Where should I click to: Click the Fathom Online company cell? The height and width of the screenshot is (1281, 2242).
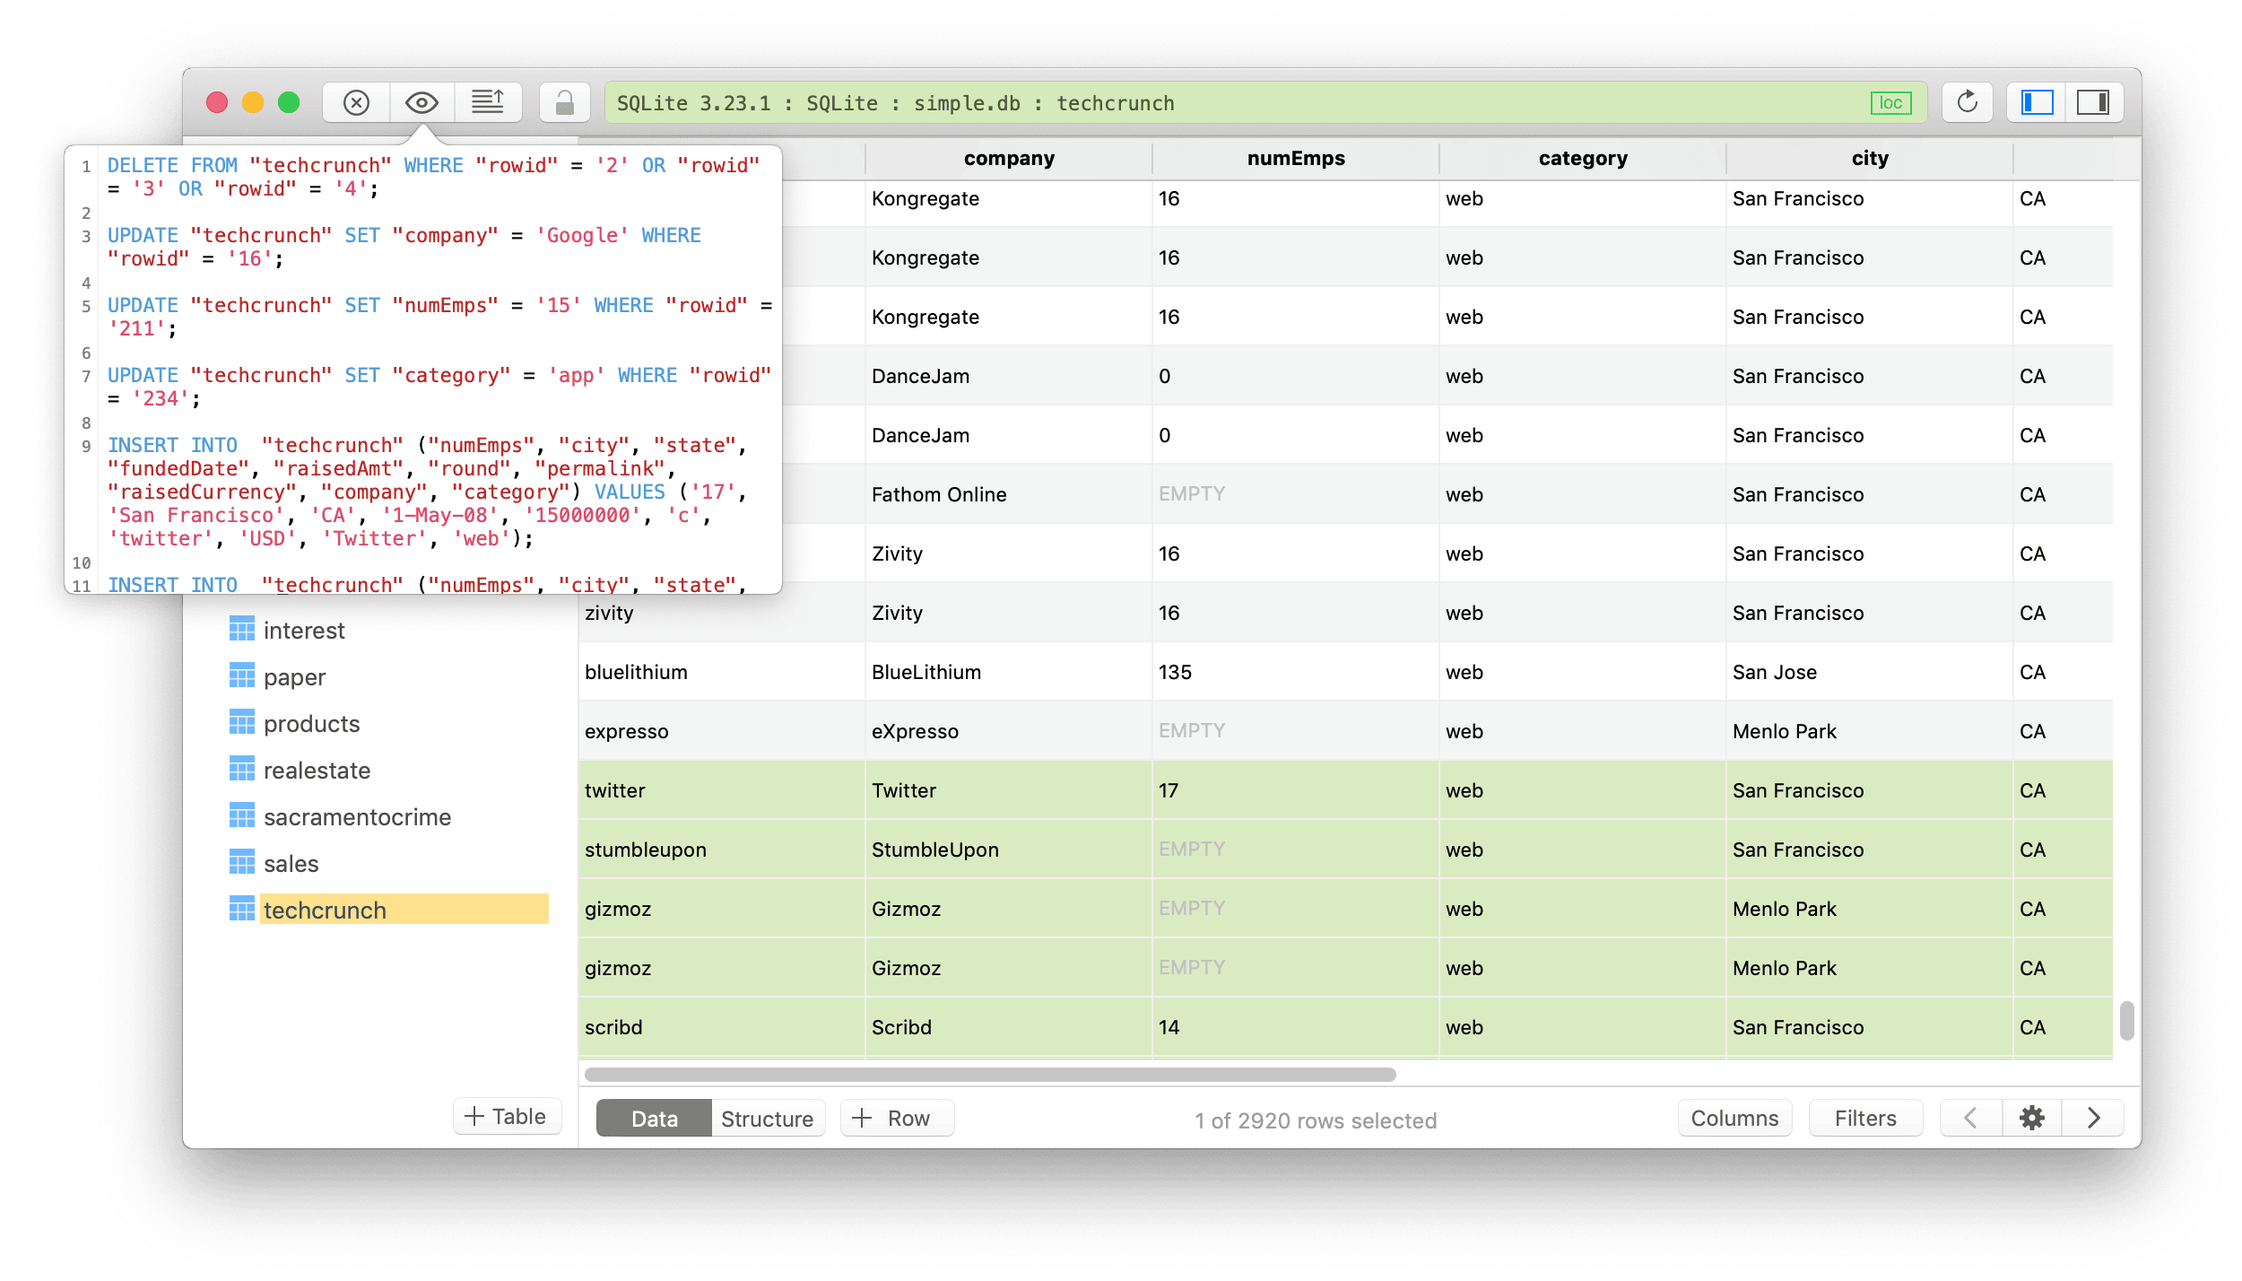pos(1008,494)
